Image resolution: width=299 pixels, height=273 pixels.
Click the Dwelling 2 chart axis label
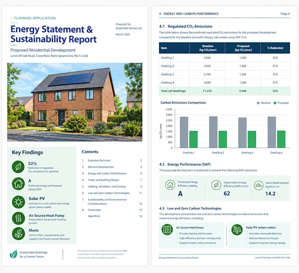click(218, 153)
